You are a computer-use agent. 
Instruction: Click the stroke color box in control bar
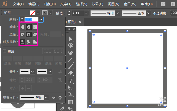click(x=45, y=13)
